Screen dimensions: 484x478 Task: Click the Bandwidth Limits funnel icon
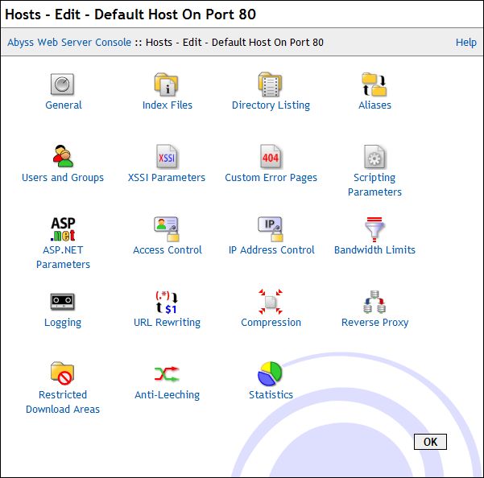[x=374, y=229]
